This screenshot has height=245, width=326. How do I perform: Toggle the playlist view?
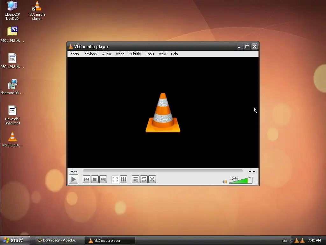tap(136, 179)
